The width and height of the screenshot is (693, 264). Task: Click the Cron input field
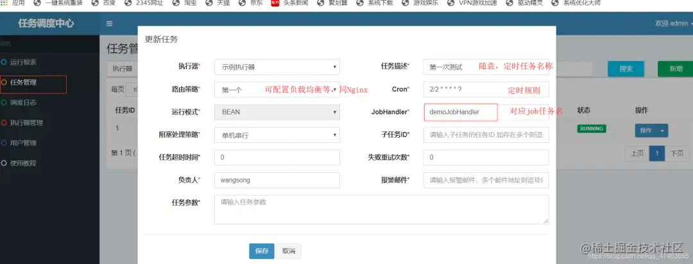pos(486,90)
